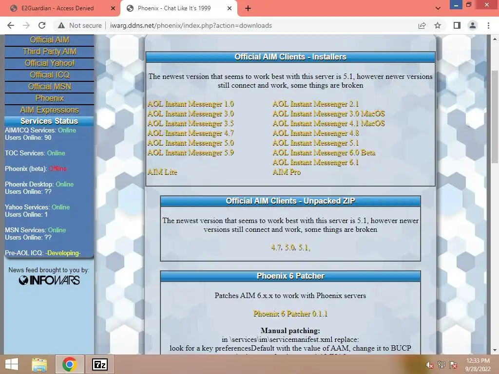Click the AIM Pro link
Image resolution: width=499 pixels, height=374 pixels.
pos(287,172)
